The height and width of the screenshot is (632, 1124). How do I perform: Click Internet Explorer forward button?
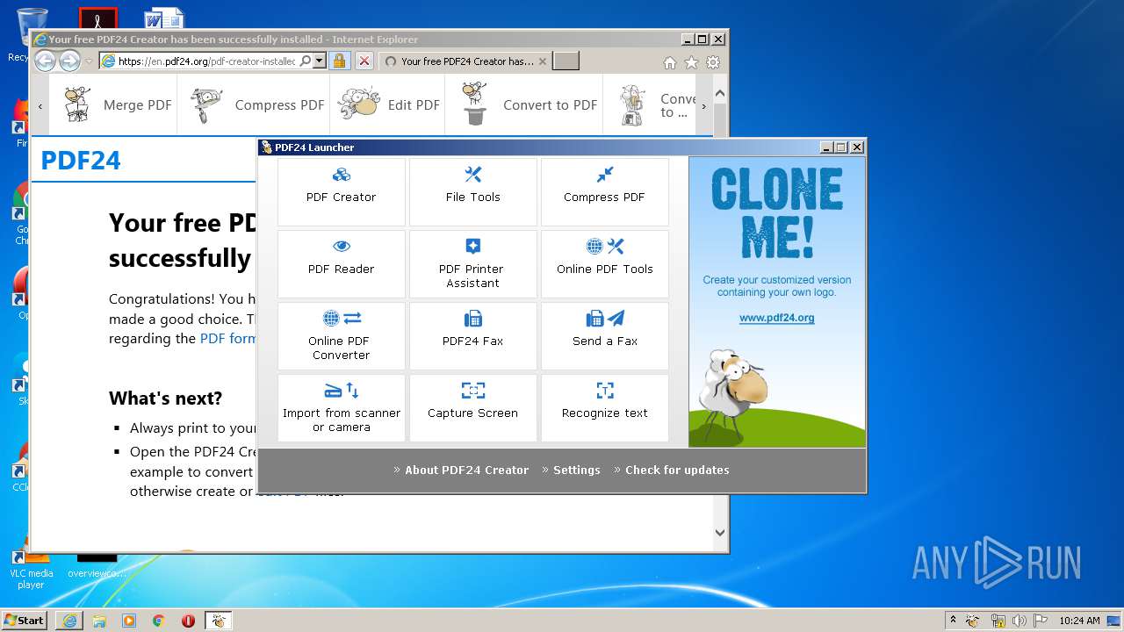point(69,61)
